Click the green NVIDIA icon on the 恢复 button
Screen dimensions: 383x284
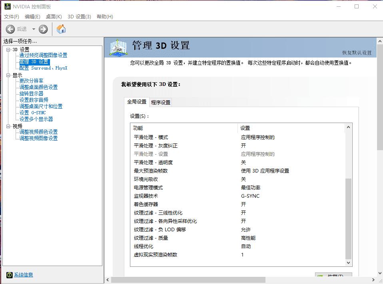(x=320, y=276)
